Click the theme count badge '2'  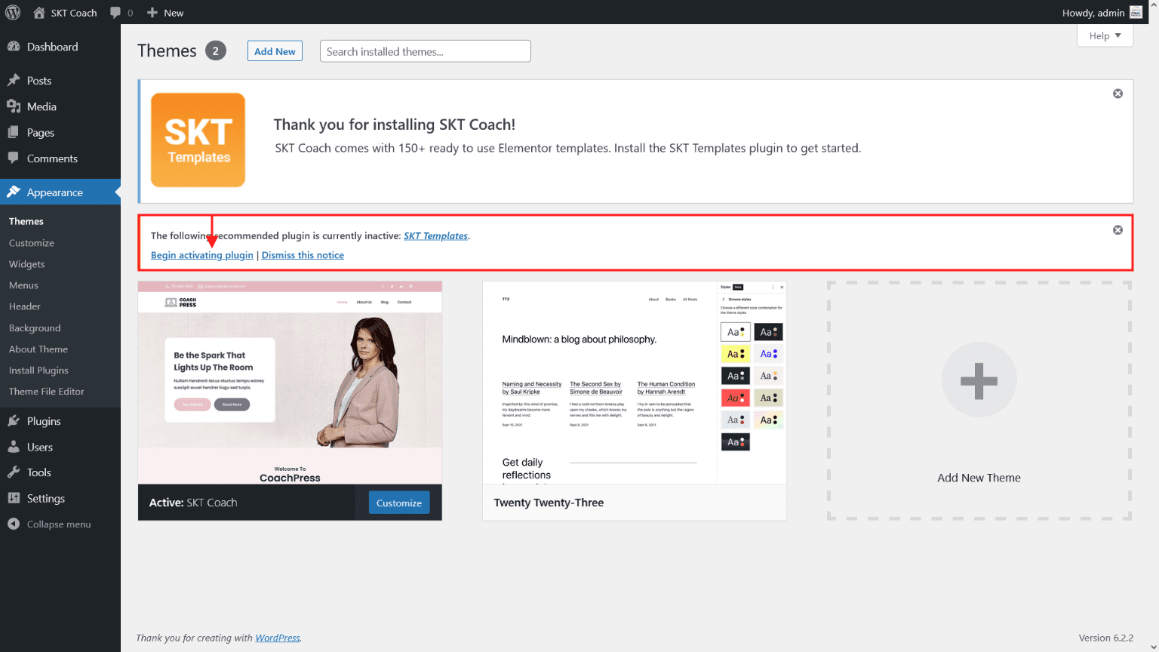pos(216,51)
